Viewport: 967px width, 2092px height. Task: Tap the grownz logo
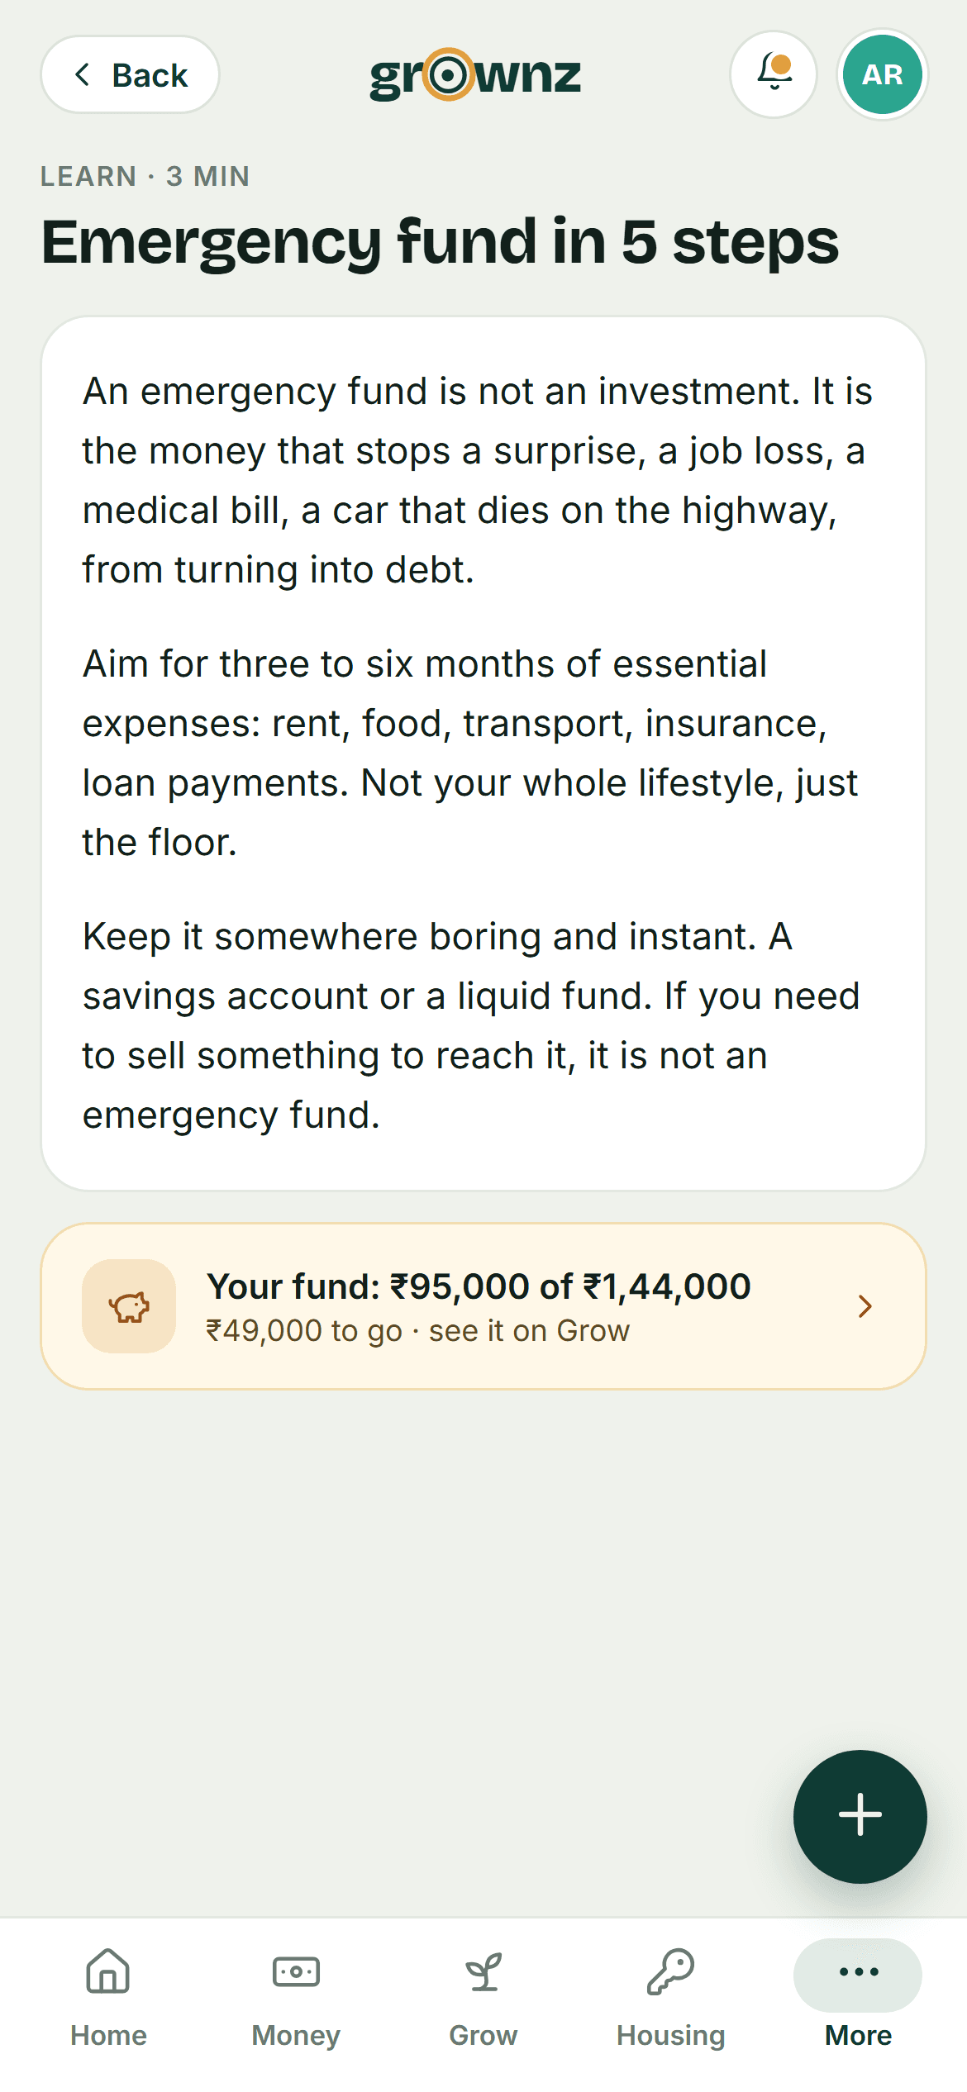tap(475, 75)
